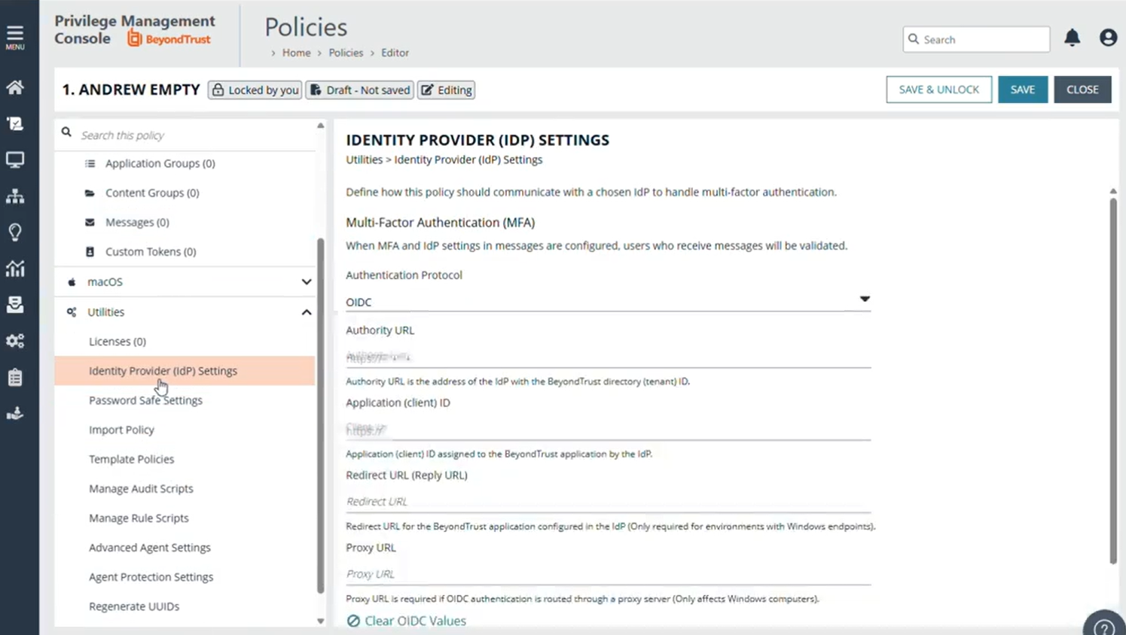Click the Messages envelope icon

click(90, 222)
